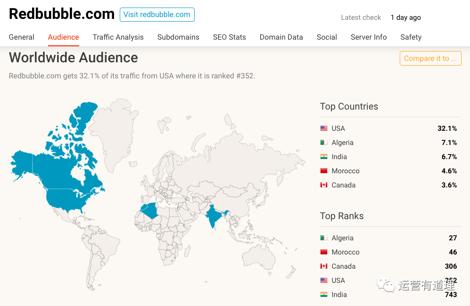Click the Redbubble.com site title
The image size is (470, 306).
[62, 14]
